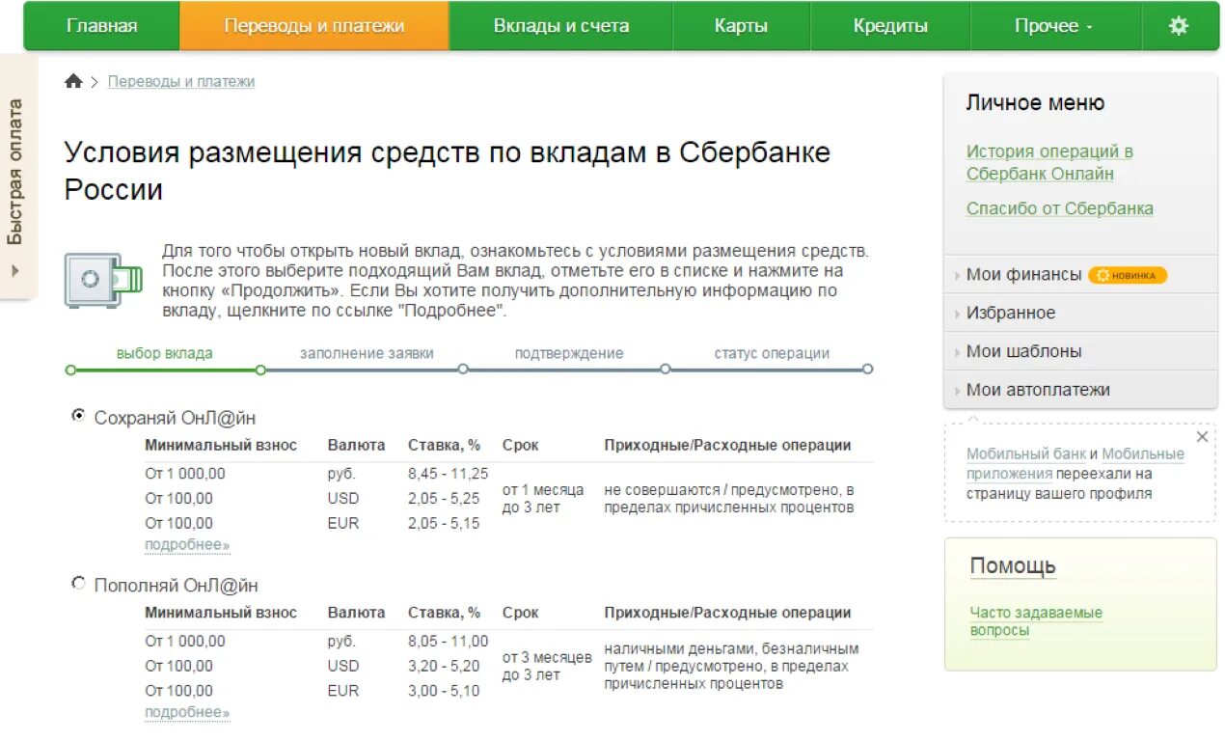Select the Сохраняй ОнЛ@йн deposit
Viewport: 1225px width, 741px height.
click(x=78, y=416)
